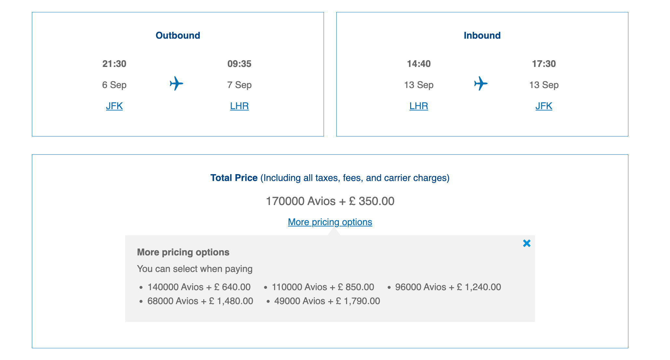
Task: Click the "More pricing options" popup heading
Action: point(183,252)
